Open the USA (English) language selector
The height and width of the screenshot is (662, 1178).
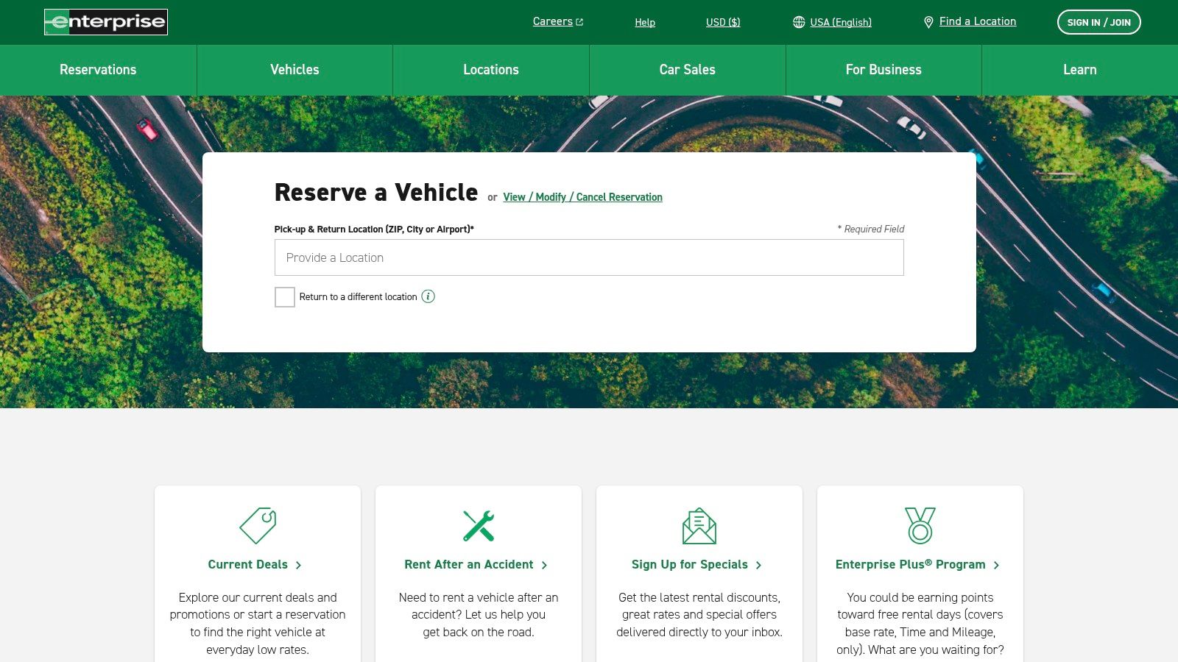841,22
